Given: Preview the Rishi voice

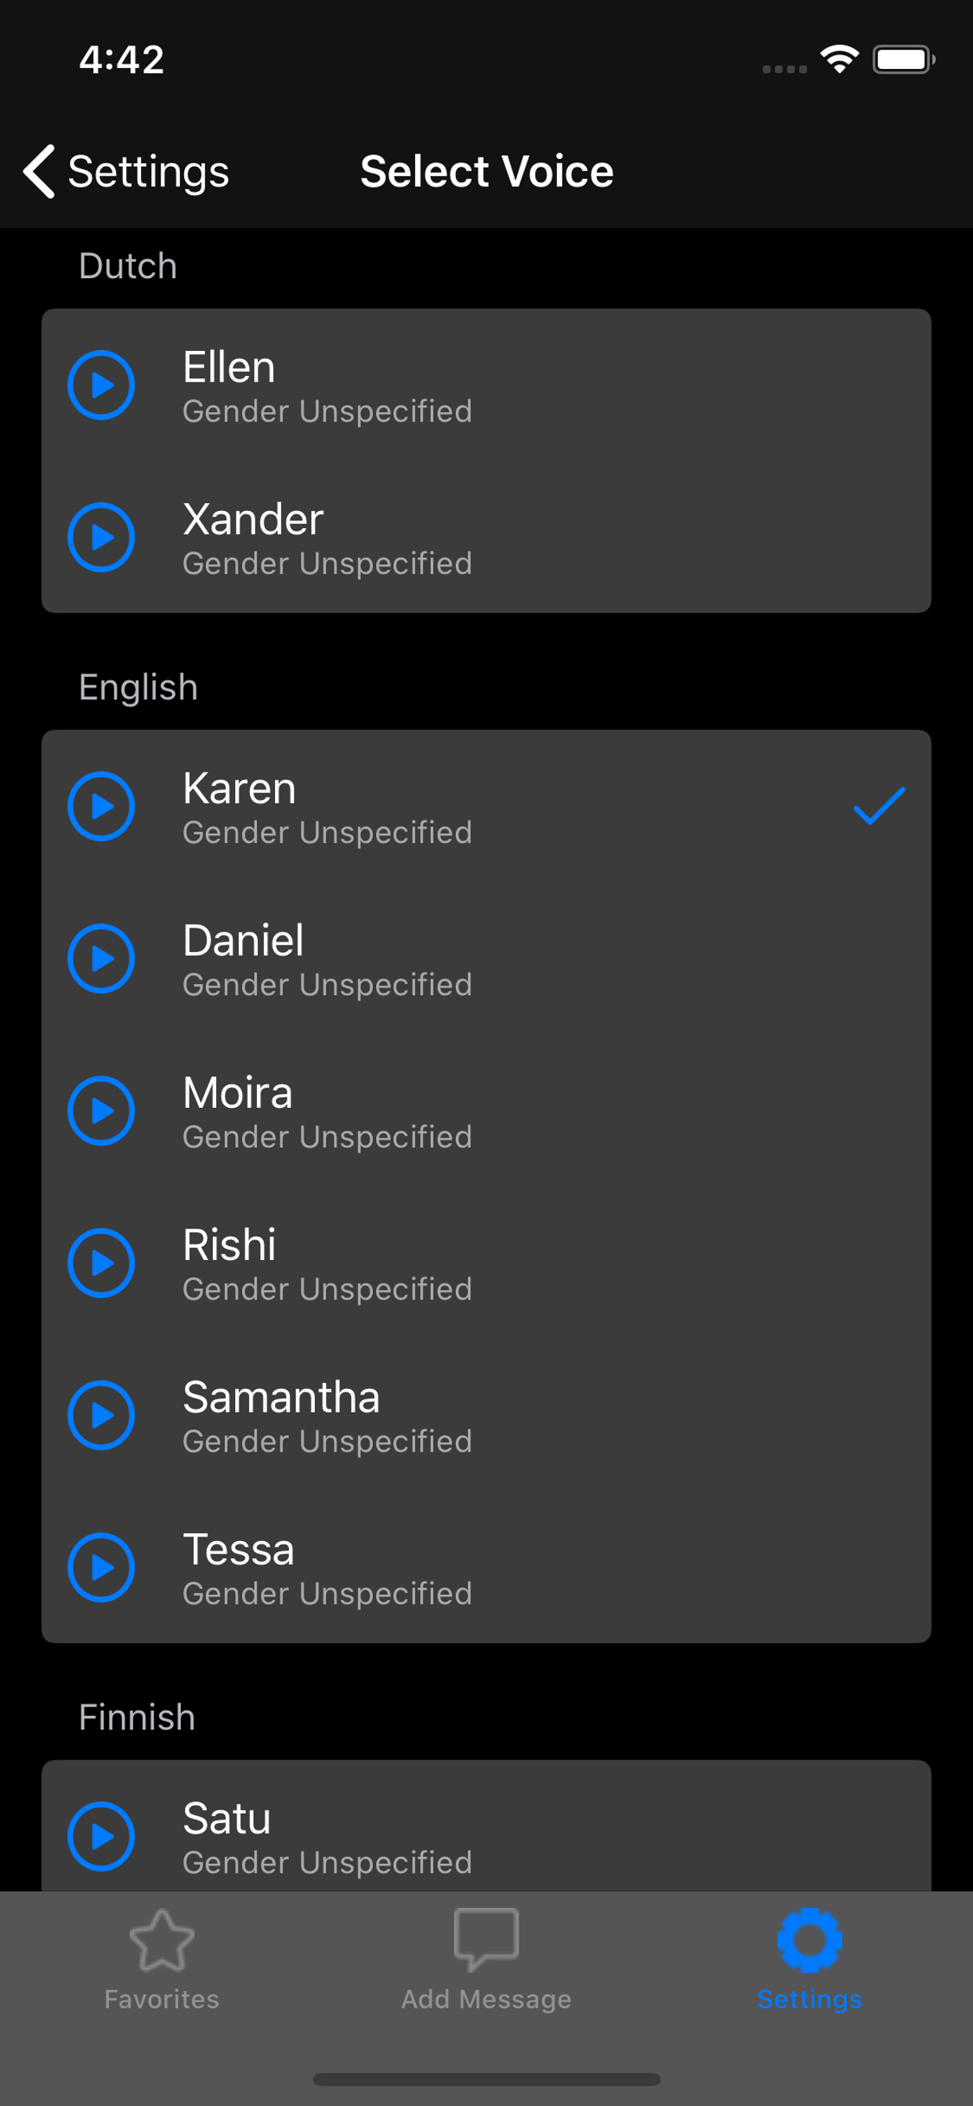Looking at the screenshot, I should (101, 1262).
